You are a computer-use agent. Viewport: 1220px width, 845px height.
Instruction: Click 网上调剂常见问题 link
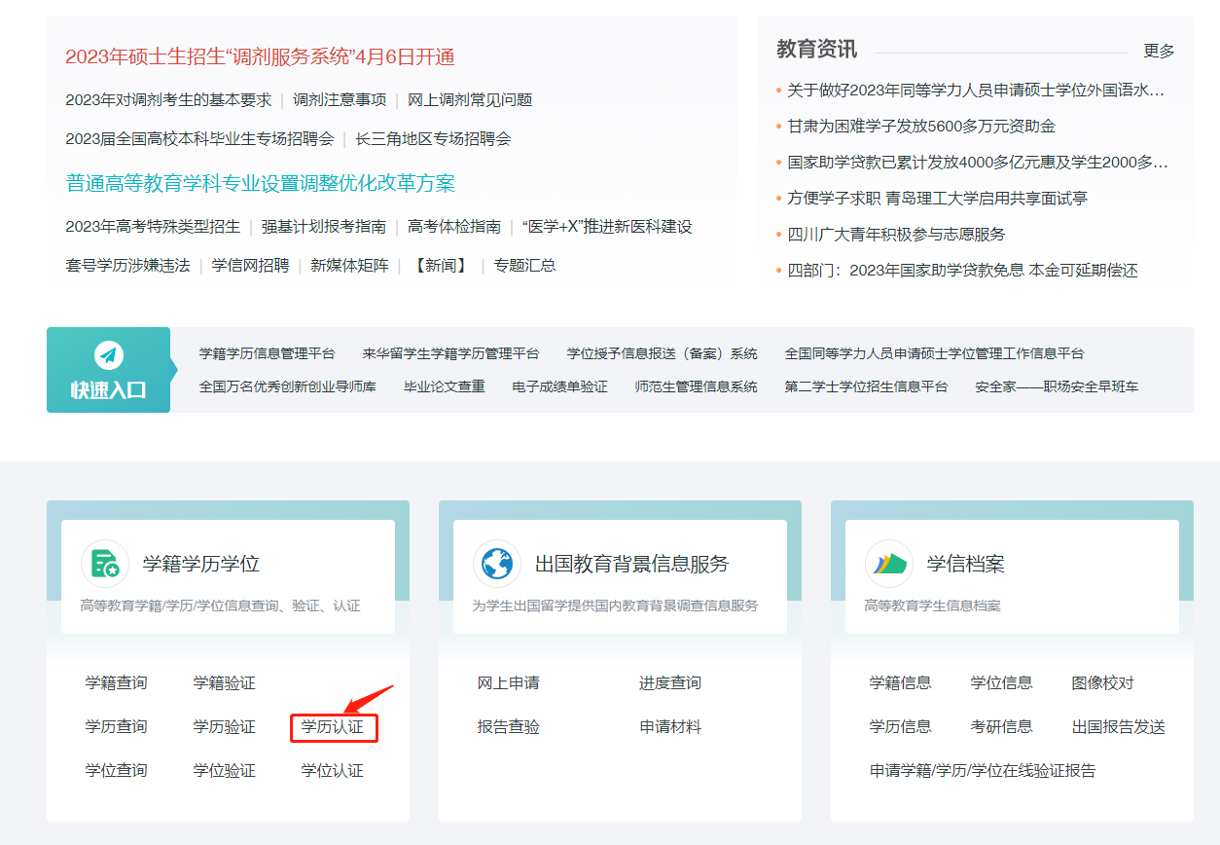[469, 99]
